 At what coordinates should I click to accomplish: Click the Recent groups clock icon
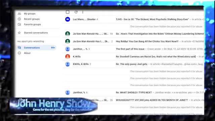19,19
